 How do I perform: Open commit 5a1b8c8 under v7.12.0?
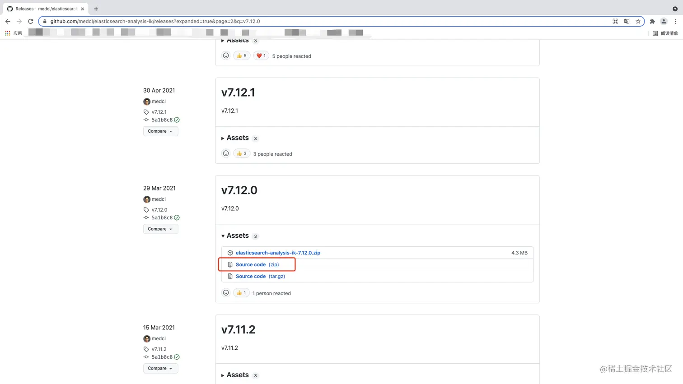coord(162,217)
